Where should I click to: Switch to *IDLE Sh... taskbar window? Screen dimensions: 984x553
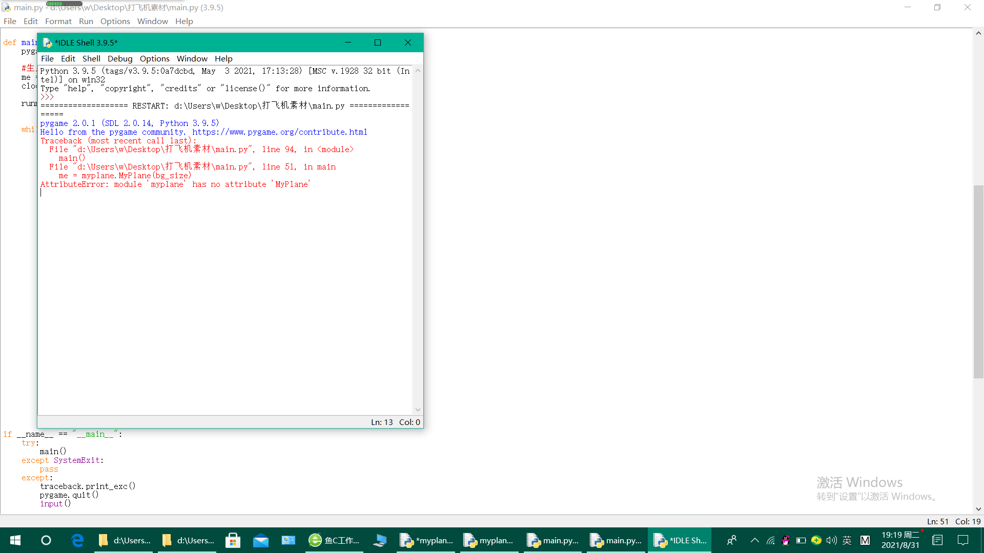pyautogui.click(x=680, y=540)
